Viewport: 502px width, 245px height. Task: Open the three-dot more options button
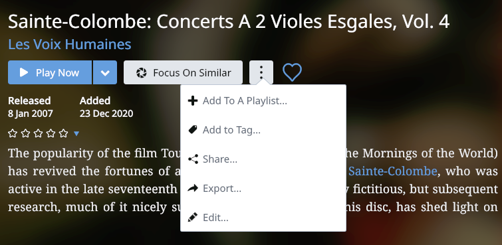point(261,72)
